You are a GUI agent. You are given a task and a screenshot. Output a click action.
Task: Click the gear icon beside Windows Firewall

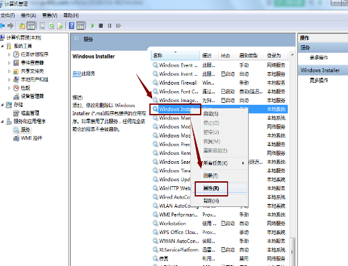point(155,83)
